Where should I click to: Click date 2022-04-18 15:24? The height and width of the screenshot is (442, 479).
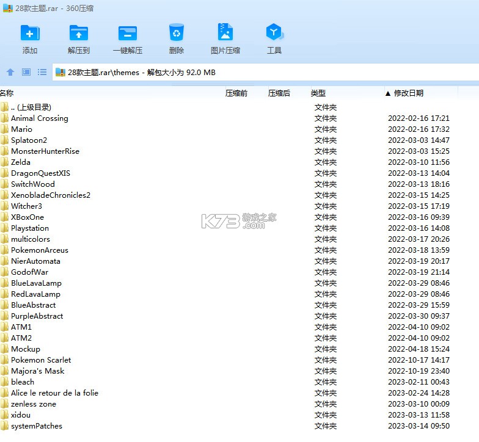(x=419, y=349)
